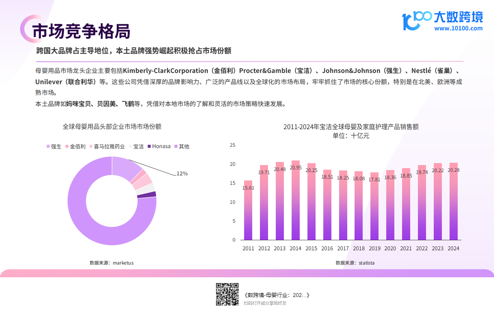Select the 金佰利 legend marker
The image size is (494, 312).
coord(67,147)
